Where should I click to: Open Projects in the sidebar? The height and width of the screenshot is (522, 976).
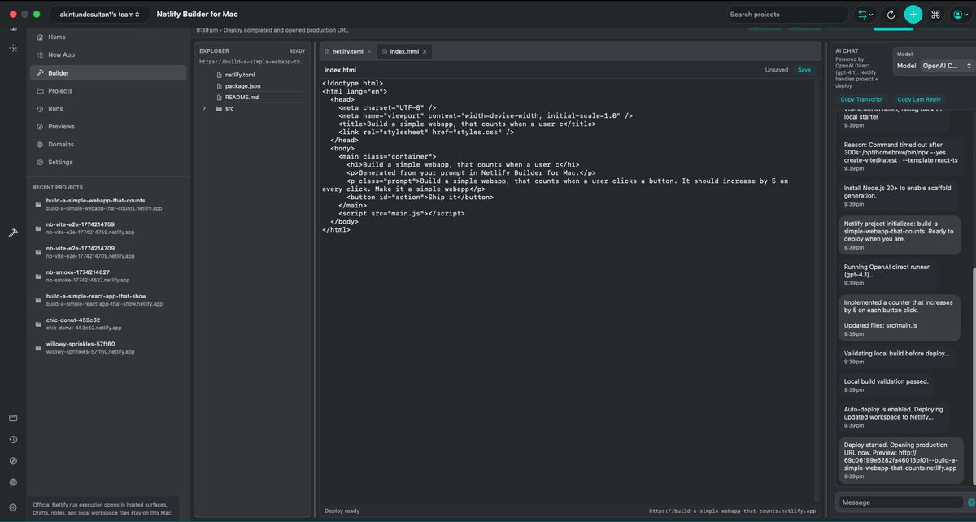pos(108,90)
